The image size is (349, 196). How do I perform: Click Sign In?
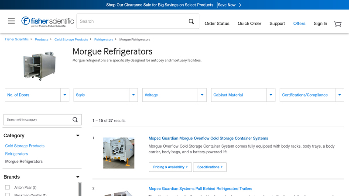[x=320, y=24]
